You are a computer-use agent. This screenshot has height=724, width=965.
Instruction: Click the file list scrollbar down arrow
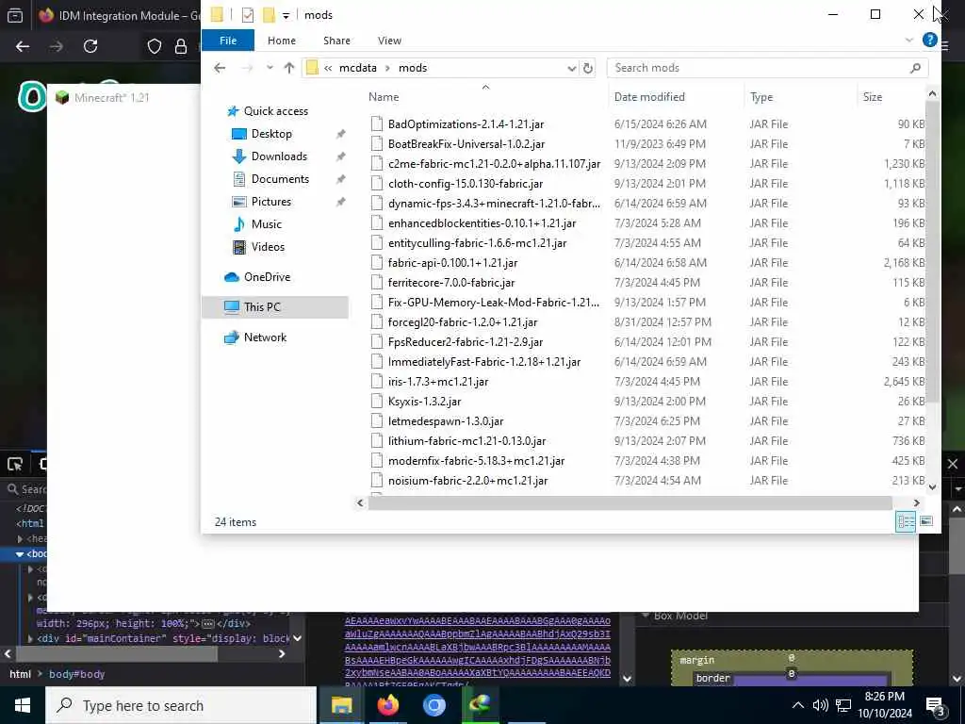(x=932, y=487)
